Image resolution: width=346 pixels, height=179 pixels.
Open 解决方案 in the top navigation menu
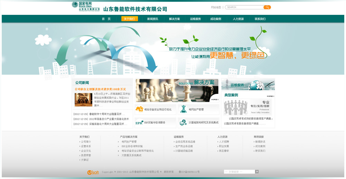coord(174,19)
